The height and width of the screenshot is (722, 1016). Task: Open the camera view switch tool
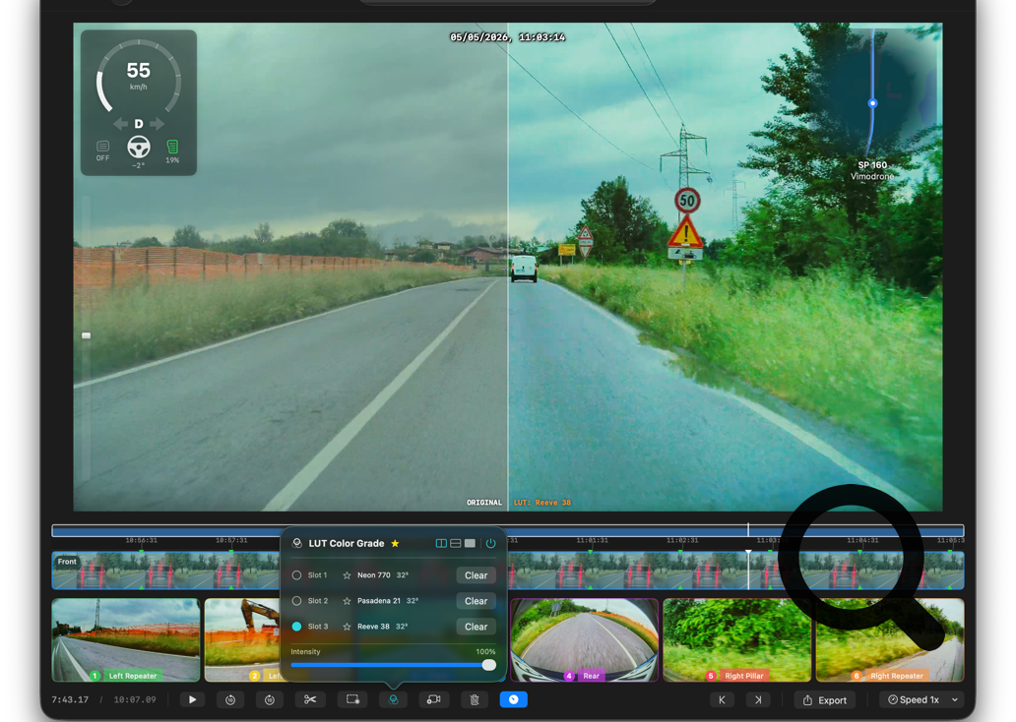(x=434, y=699)
